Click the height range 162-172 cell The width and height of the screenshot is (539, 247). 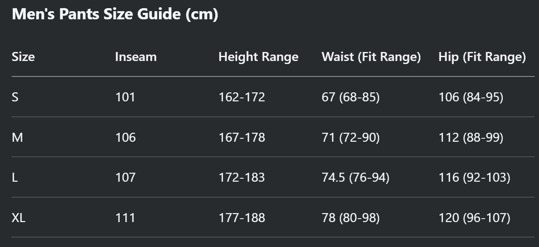pyautogui.click(x=242, y=97)
